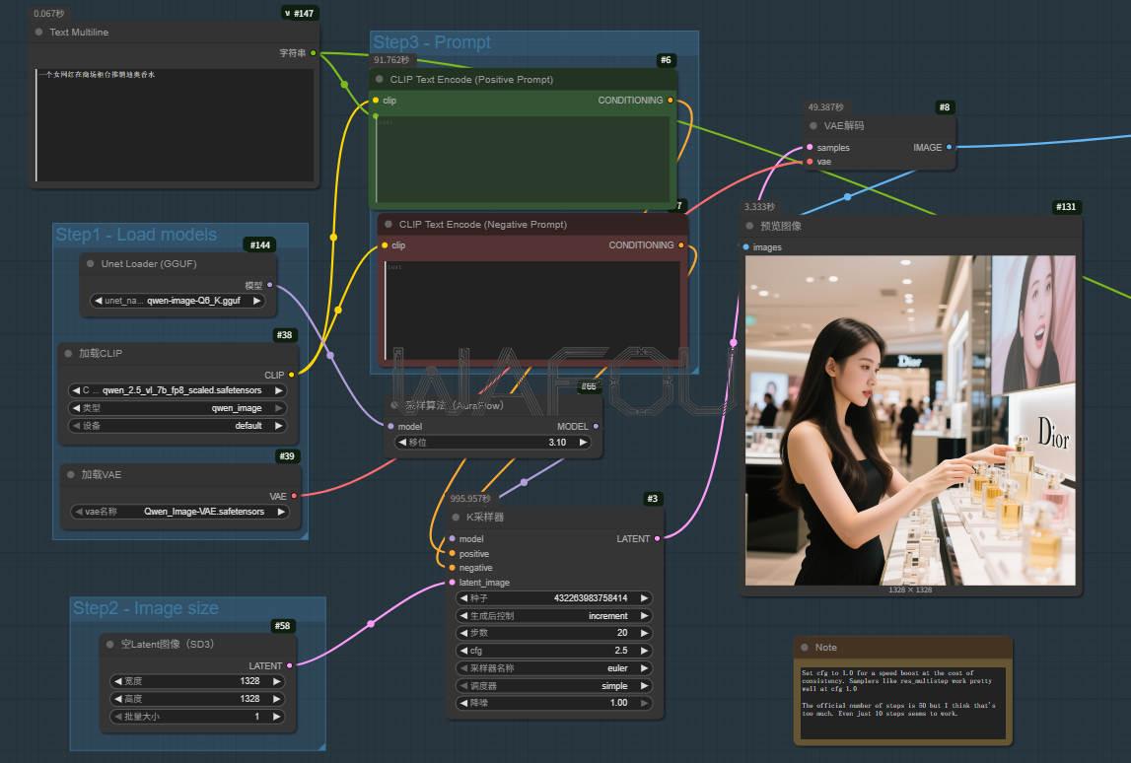The image size is (1131, 763).
Task: Select the Step3 - Prompt group title
Action: 432,41
